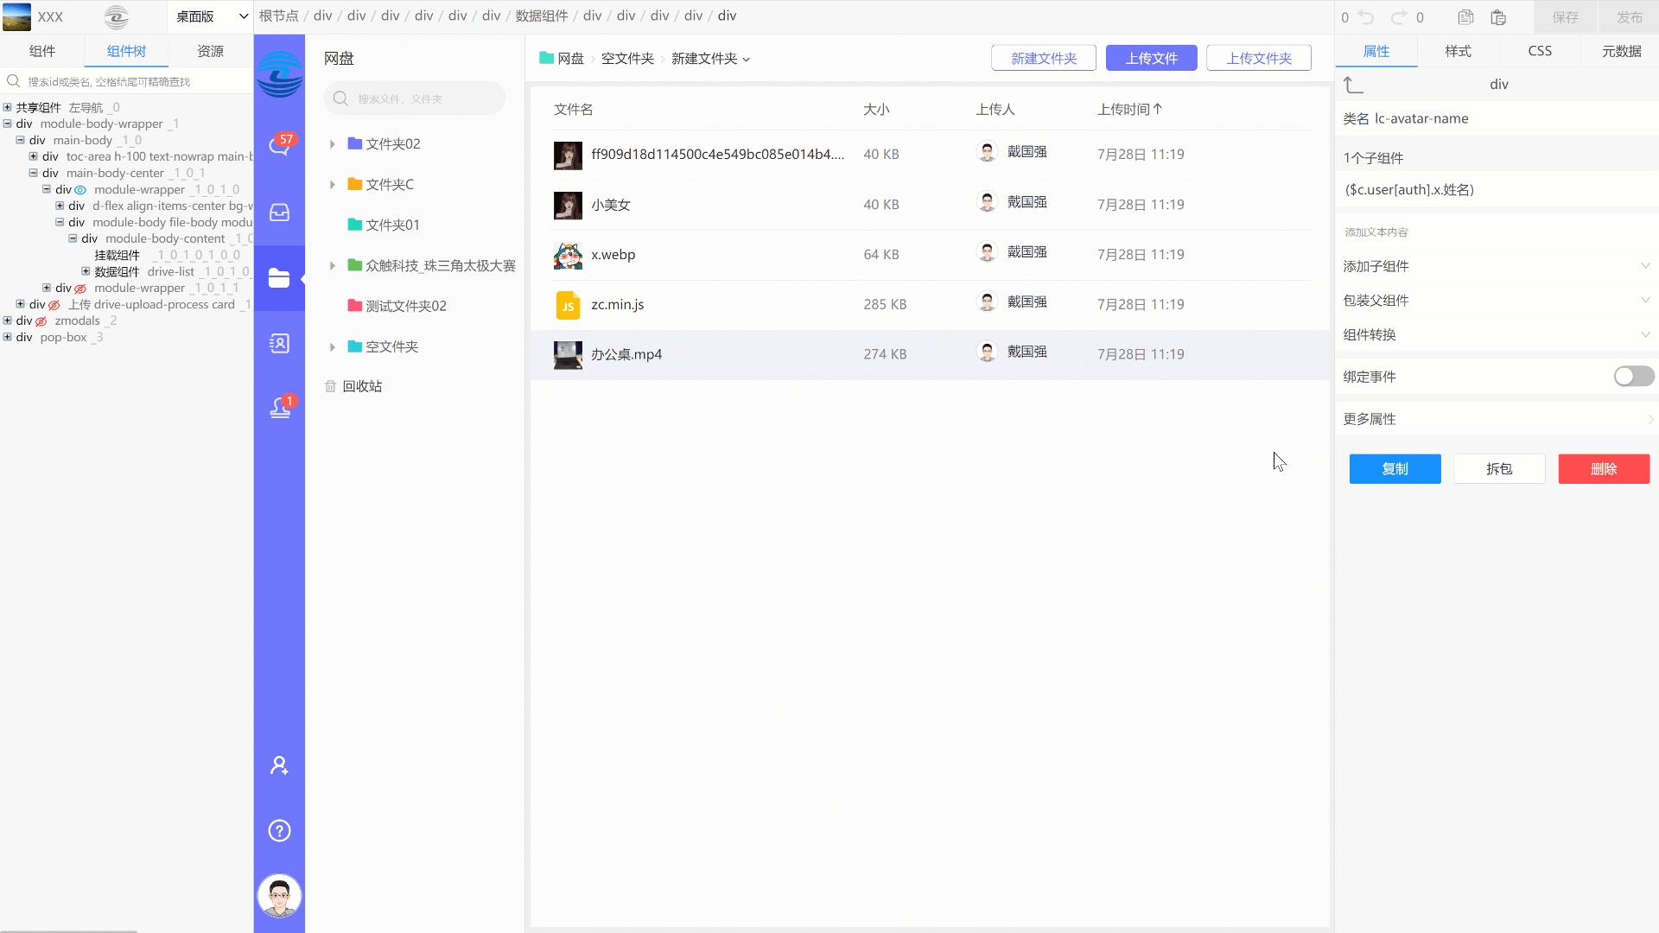Image resolution: width=1659 pixels, height=933 pixels.
Task: Click the x.webp file thumbnail
Action: [x=568, y=255]
